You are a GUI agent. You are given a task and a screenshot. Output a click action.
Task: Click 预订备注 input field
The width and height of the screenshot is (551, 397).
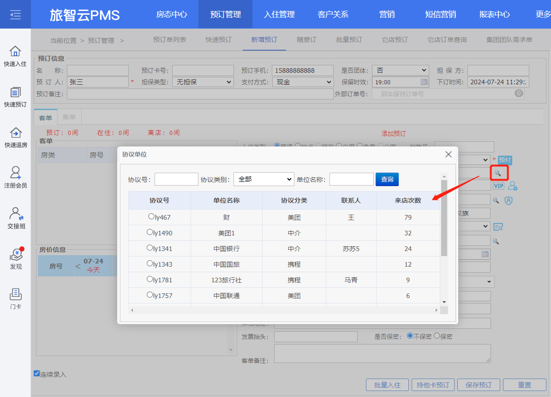(x=200, y=94)
